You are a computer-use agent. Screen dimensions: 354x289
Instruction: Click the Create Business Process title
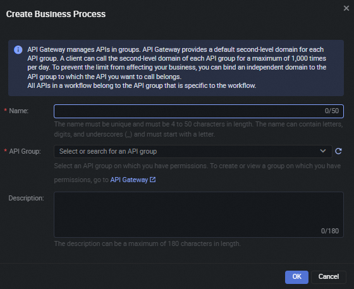56,14
